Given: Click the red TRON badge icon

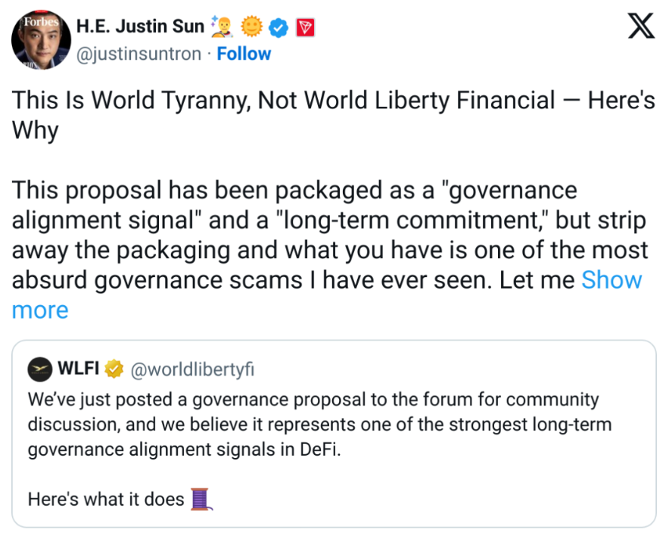Looking at the screenshot, I should [304, 27].
